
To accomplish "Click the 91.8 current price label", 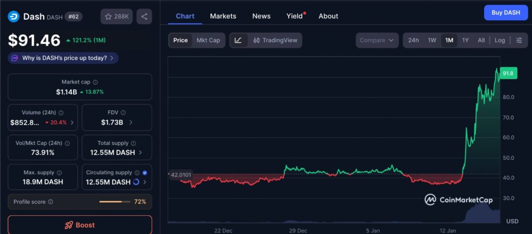I will [508, 73].
